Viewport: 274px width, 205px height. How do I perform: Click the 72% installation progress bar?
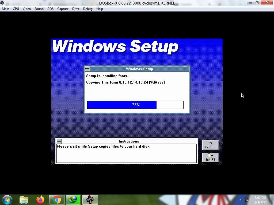tap(135, 105)
